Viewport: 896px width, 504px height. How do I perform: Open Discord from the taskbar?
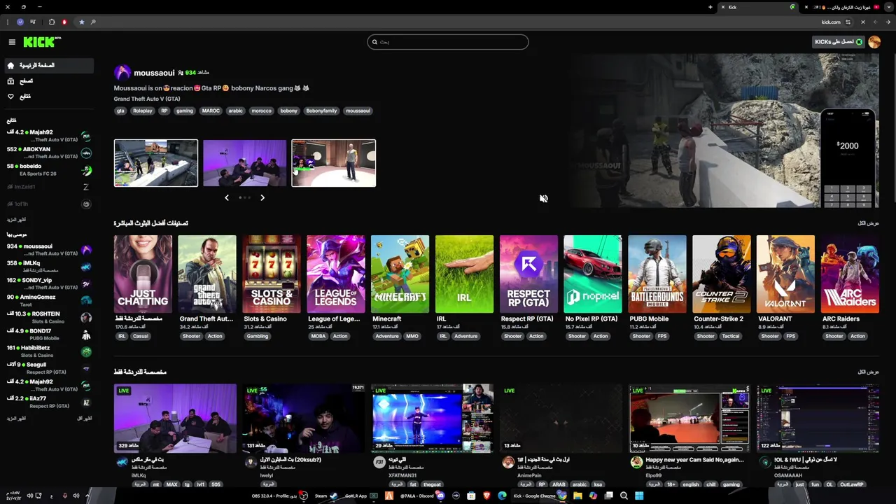pos(423,496)
